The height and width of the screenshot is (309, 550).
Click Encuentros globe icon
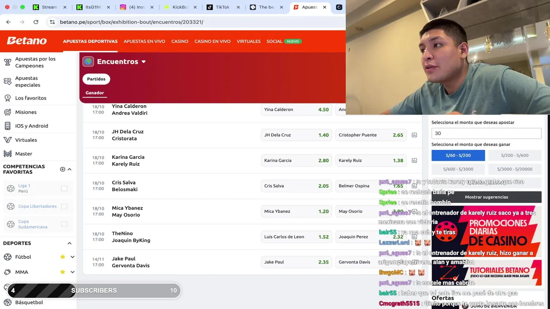pyautogui.click(x=88, y=61)
